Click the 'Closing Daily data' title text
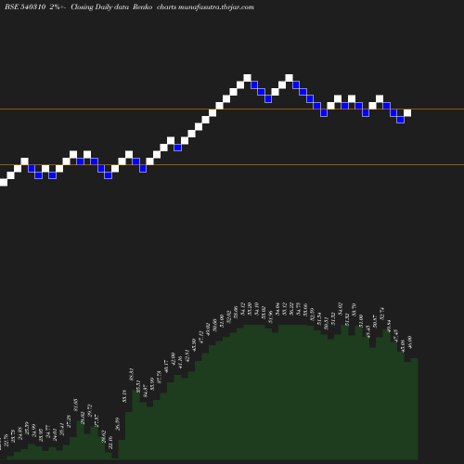 click(99, 6)
